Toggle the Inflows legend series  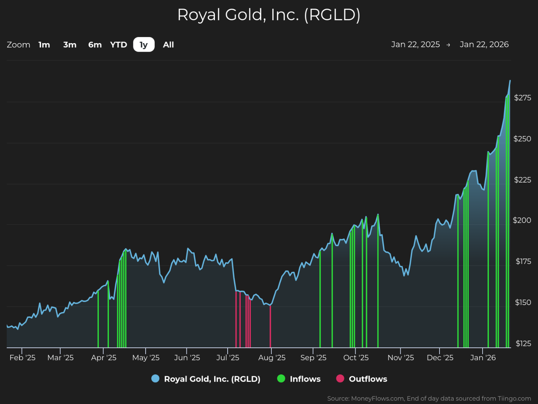[x=299, y=379]
